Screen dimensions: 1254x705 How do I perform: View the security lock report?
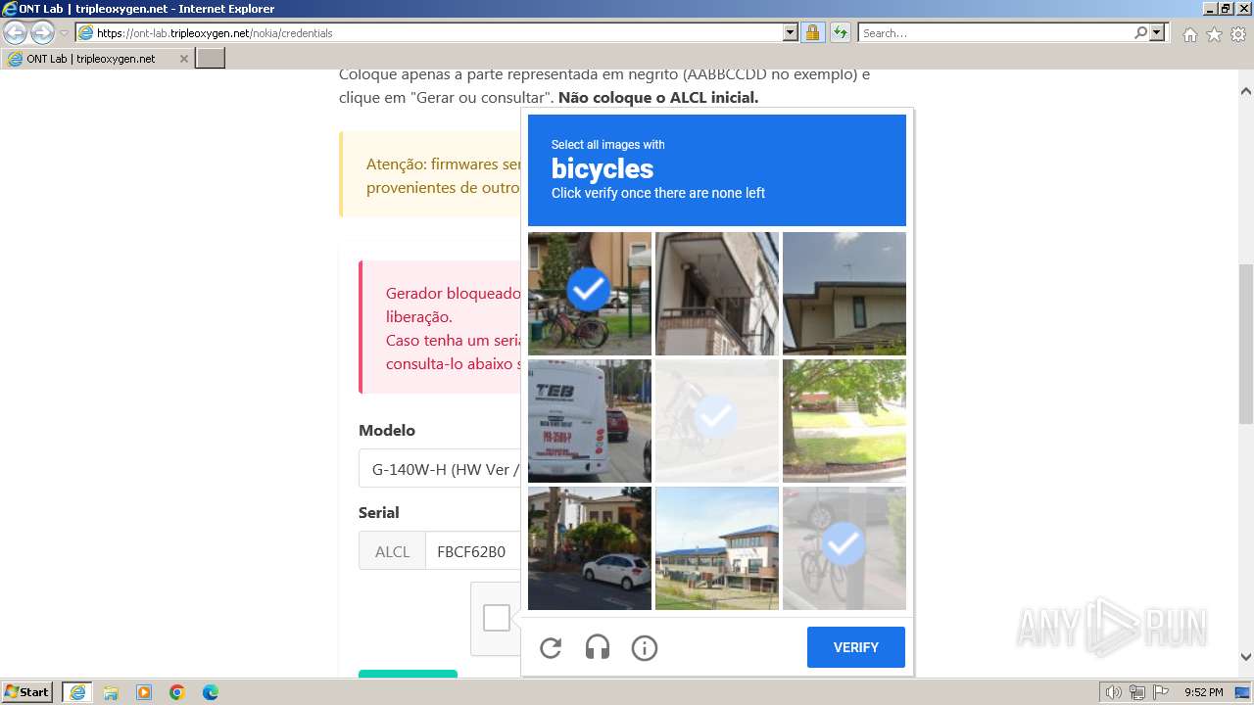(812, 32)
